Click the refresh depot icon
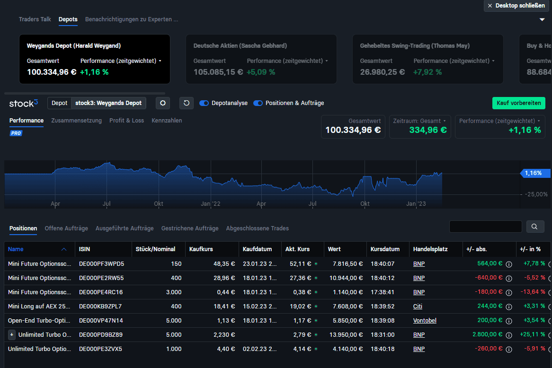 click(x=187, y=103)
